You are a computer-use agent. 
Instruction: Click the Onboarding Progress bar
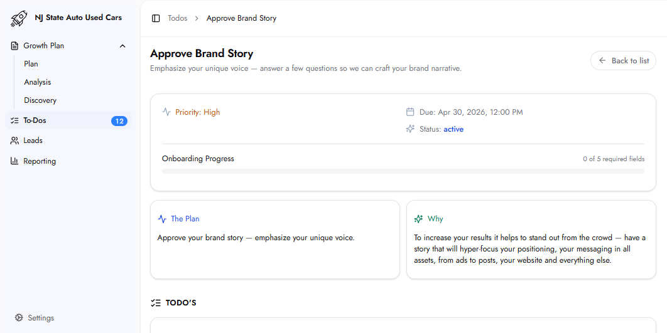pos(403,171)
